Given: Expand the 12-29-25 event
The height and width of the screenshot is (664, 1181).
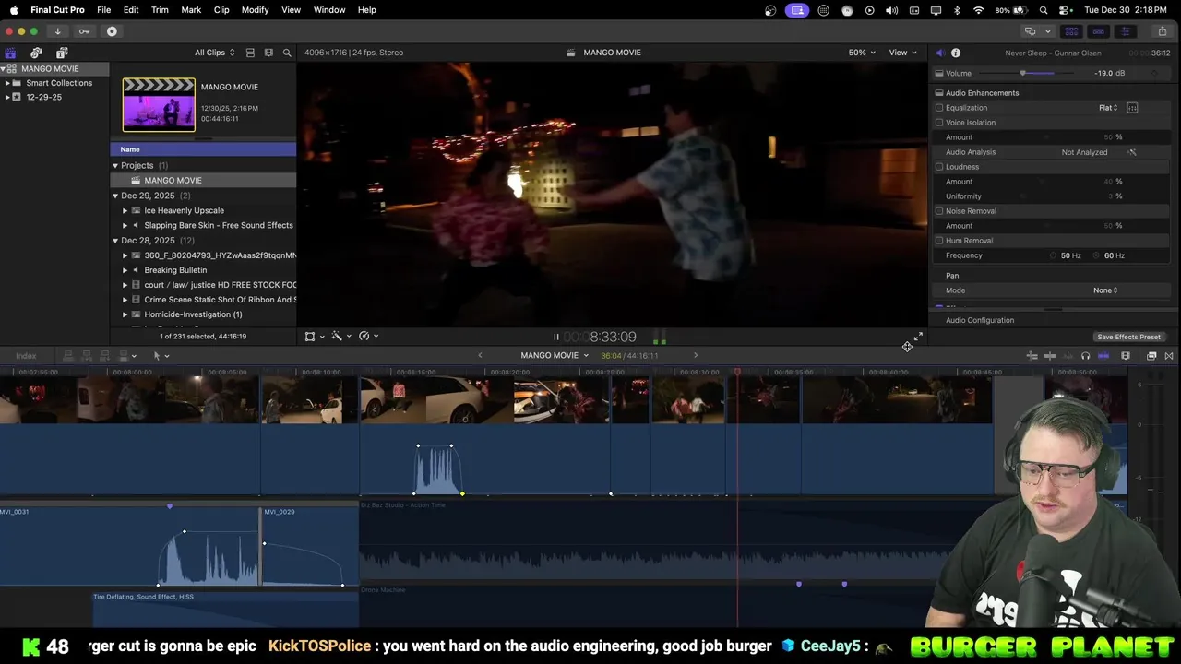Looking at the screenshot, I should point(7,97).
